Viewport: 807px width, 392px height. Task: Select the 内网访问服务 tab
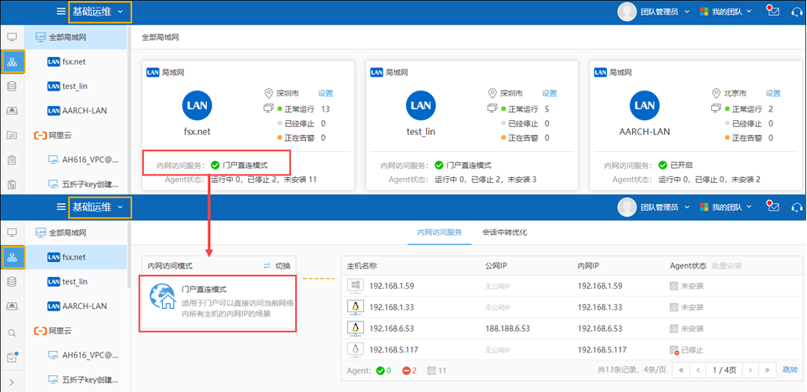[439, 233]
